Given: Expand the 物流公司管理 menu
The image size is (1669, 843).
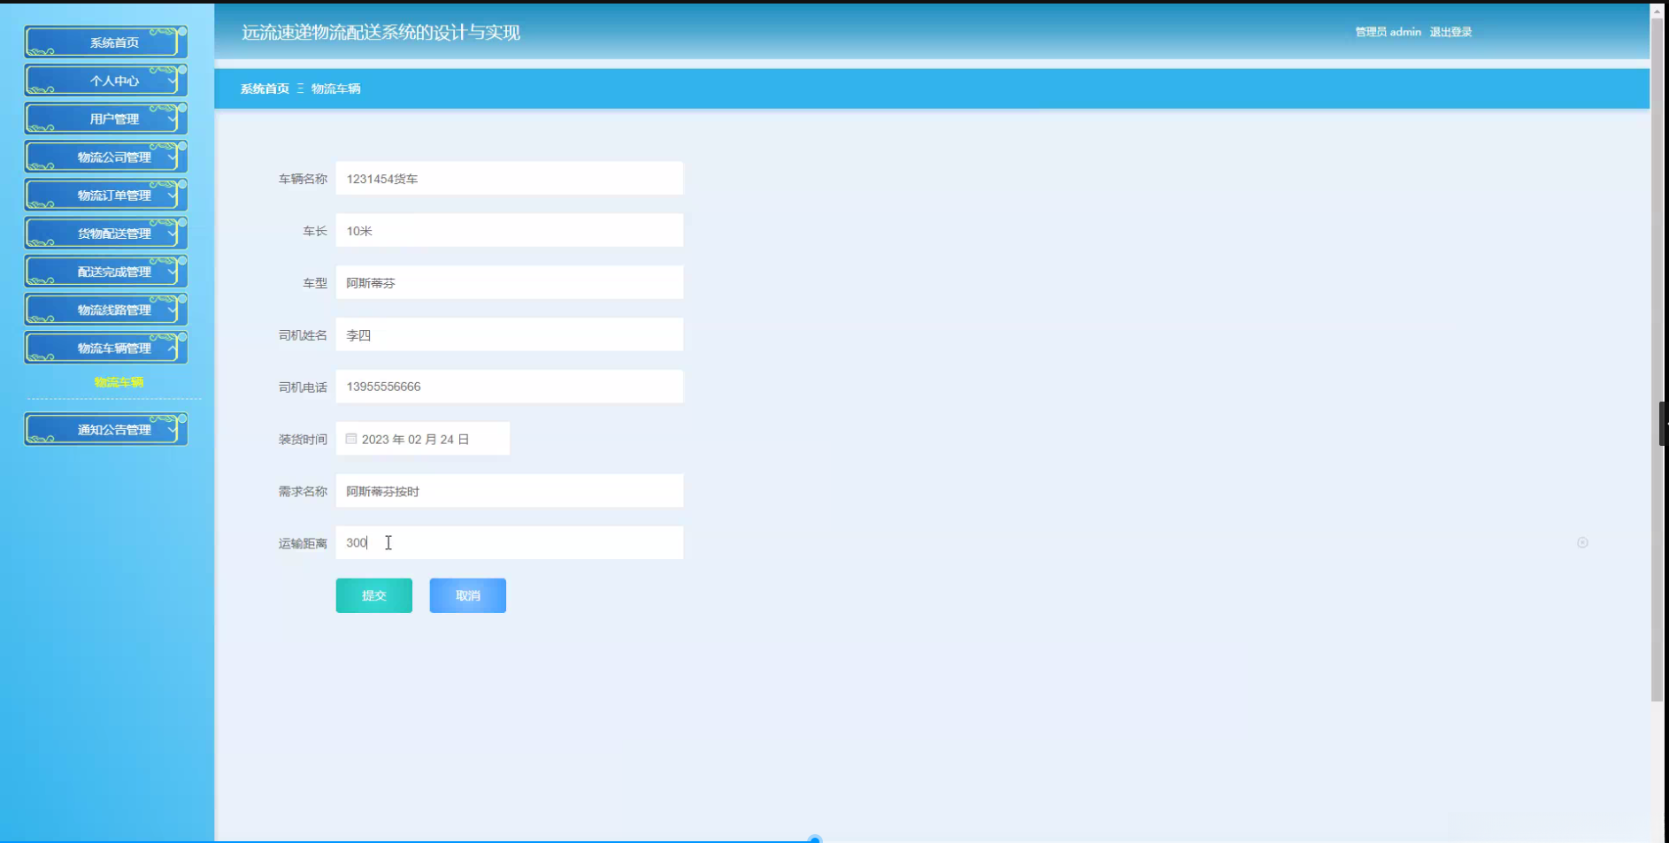Looking at the screenshot, I should (106, 157).
